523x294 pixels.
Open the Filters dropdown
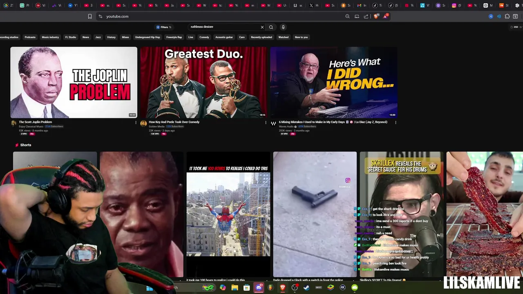tap(164, 27)
